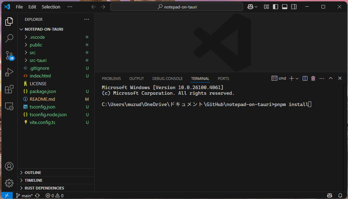Viewport: 348px width, 199px height.
Task: Go back with the left arrow
Action: pos(94,7)
